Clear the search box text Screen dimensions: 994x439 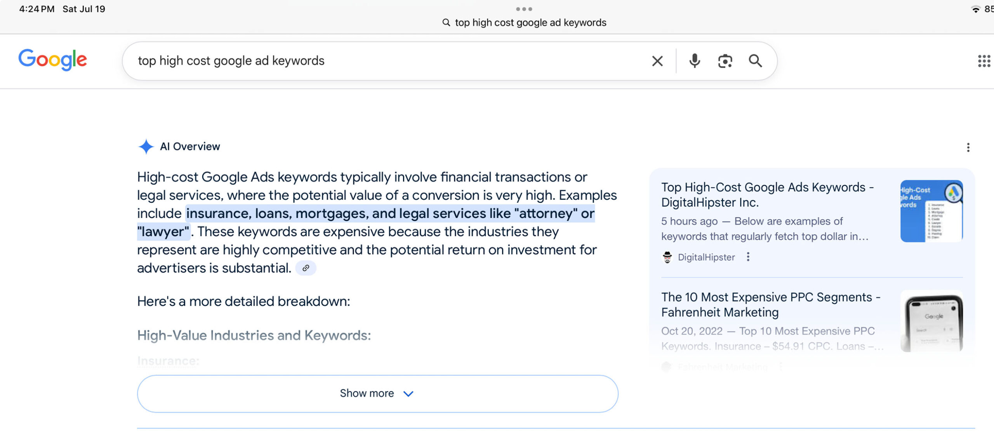click(657, 61)
